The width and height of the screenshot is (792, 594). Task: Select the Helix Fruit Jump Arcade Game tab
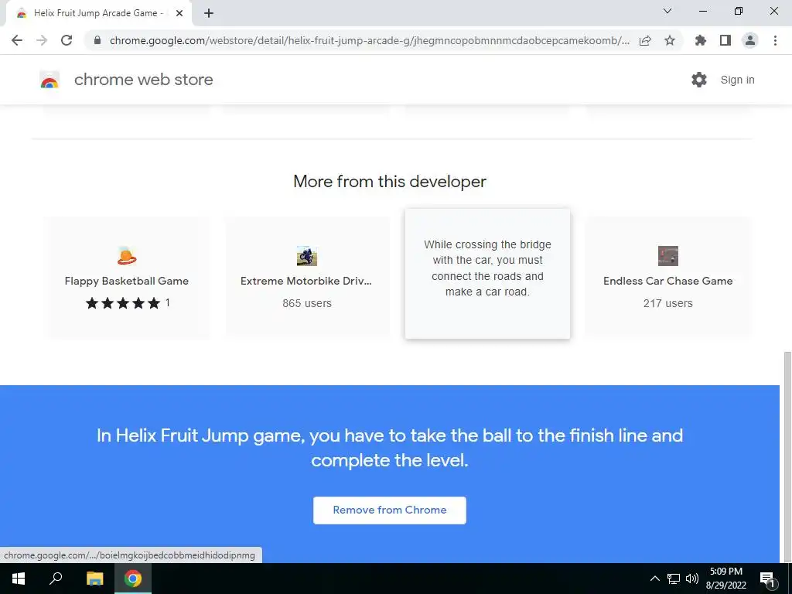click(98, 13)
